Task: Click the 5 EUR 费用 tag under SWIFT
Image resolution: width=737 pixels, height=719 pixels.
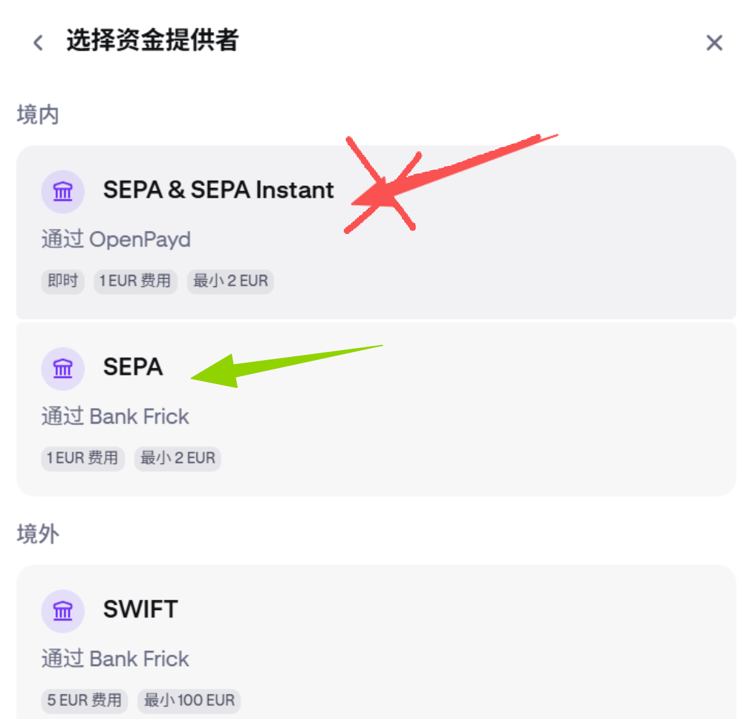Action: (84, 700)
